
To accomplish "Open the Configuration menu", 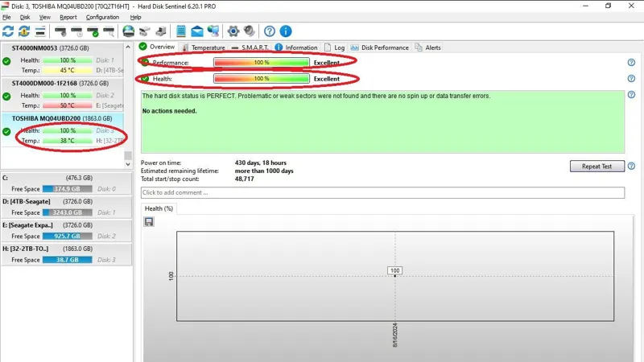I will click(x=102, y=17).
